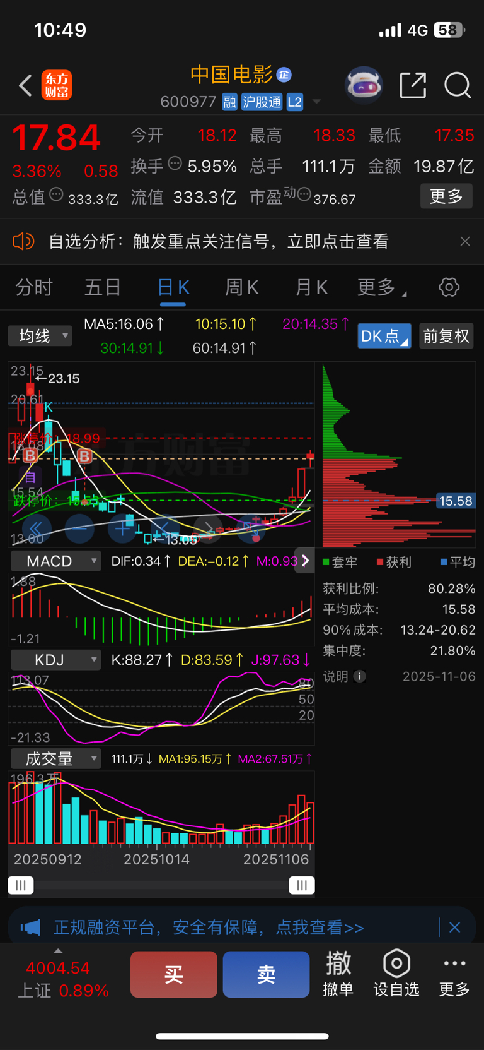Tap the info icon beside 总值

click(56, 194)
